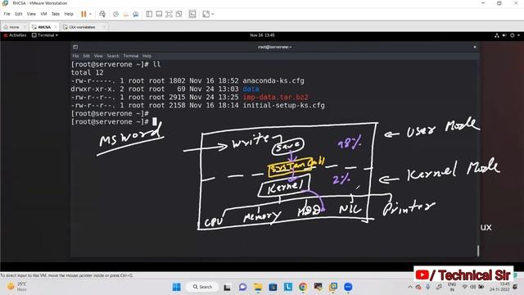Close the Home tab

click(25, 27)
